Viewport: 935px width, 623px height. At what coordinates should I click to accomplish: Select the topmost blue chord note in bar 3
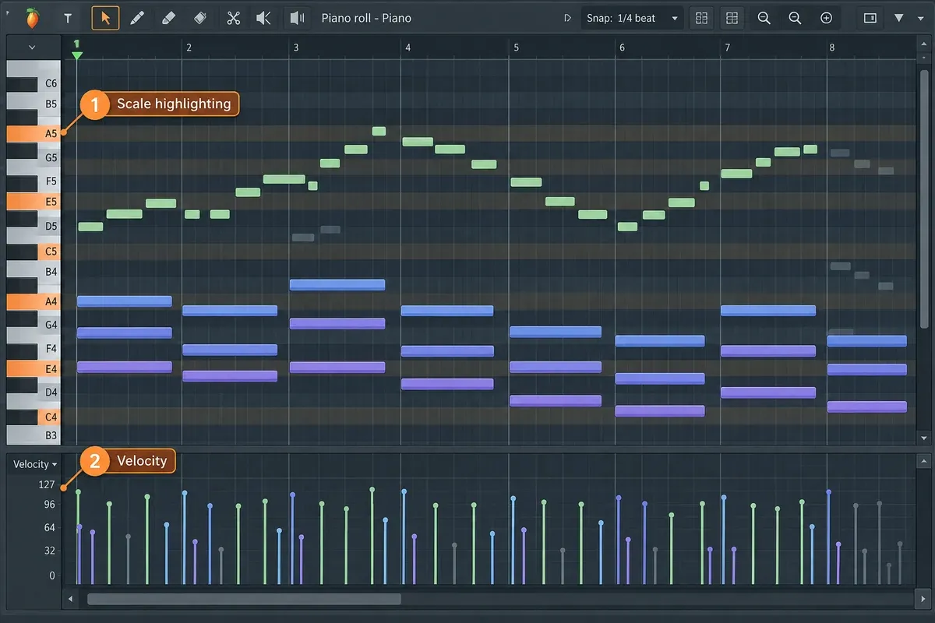tap(337, 285)
